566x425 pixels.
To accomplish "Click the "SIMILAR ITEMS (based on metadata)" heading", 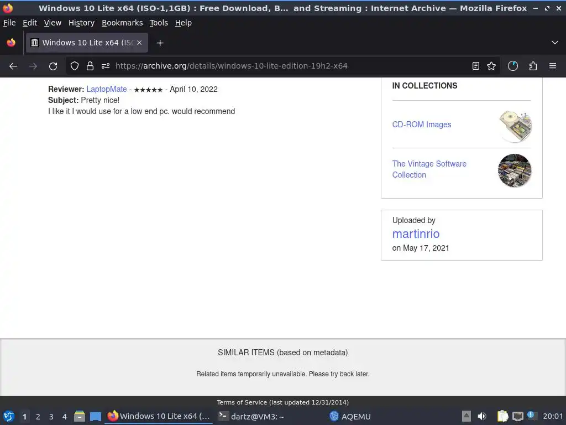I will [x=282, y=353].
